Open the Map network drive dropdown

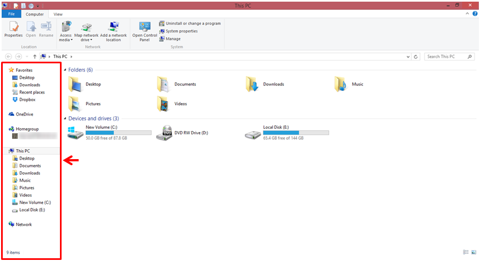point(86,31)
